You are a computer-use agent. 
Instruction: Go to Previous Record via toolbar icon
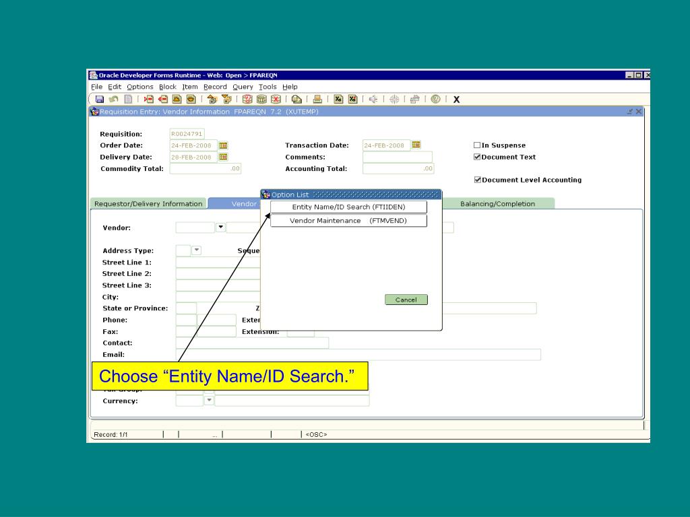coord(177,100)
